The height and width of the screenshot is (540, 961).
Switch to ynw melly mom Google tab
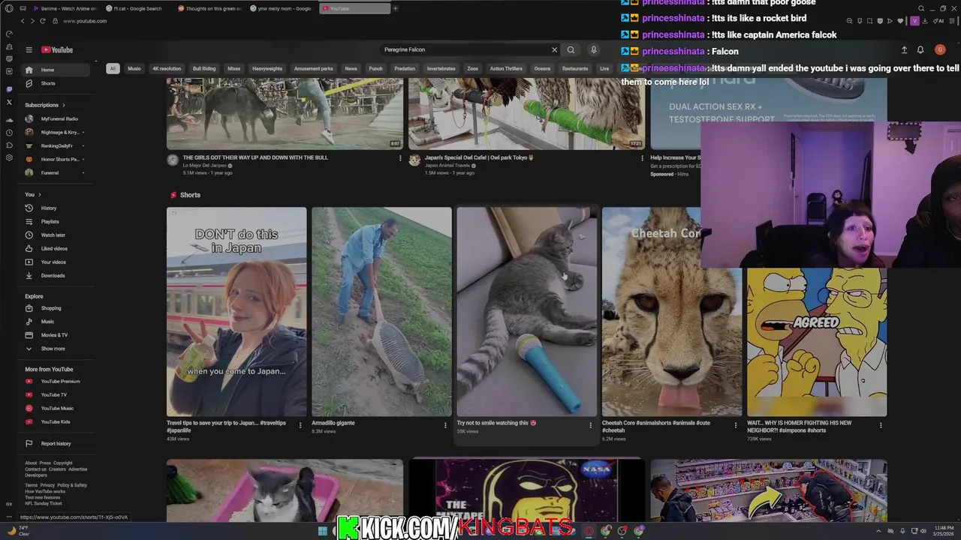coord(281,8)
